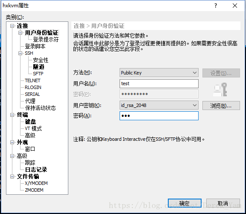Select 连接 in category tree
The height and width of the screenshot is (214, 246).
[23, 26]
